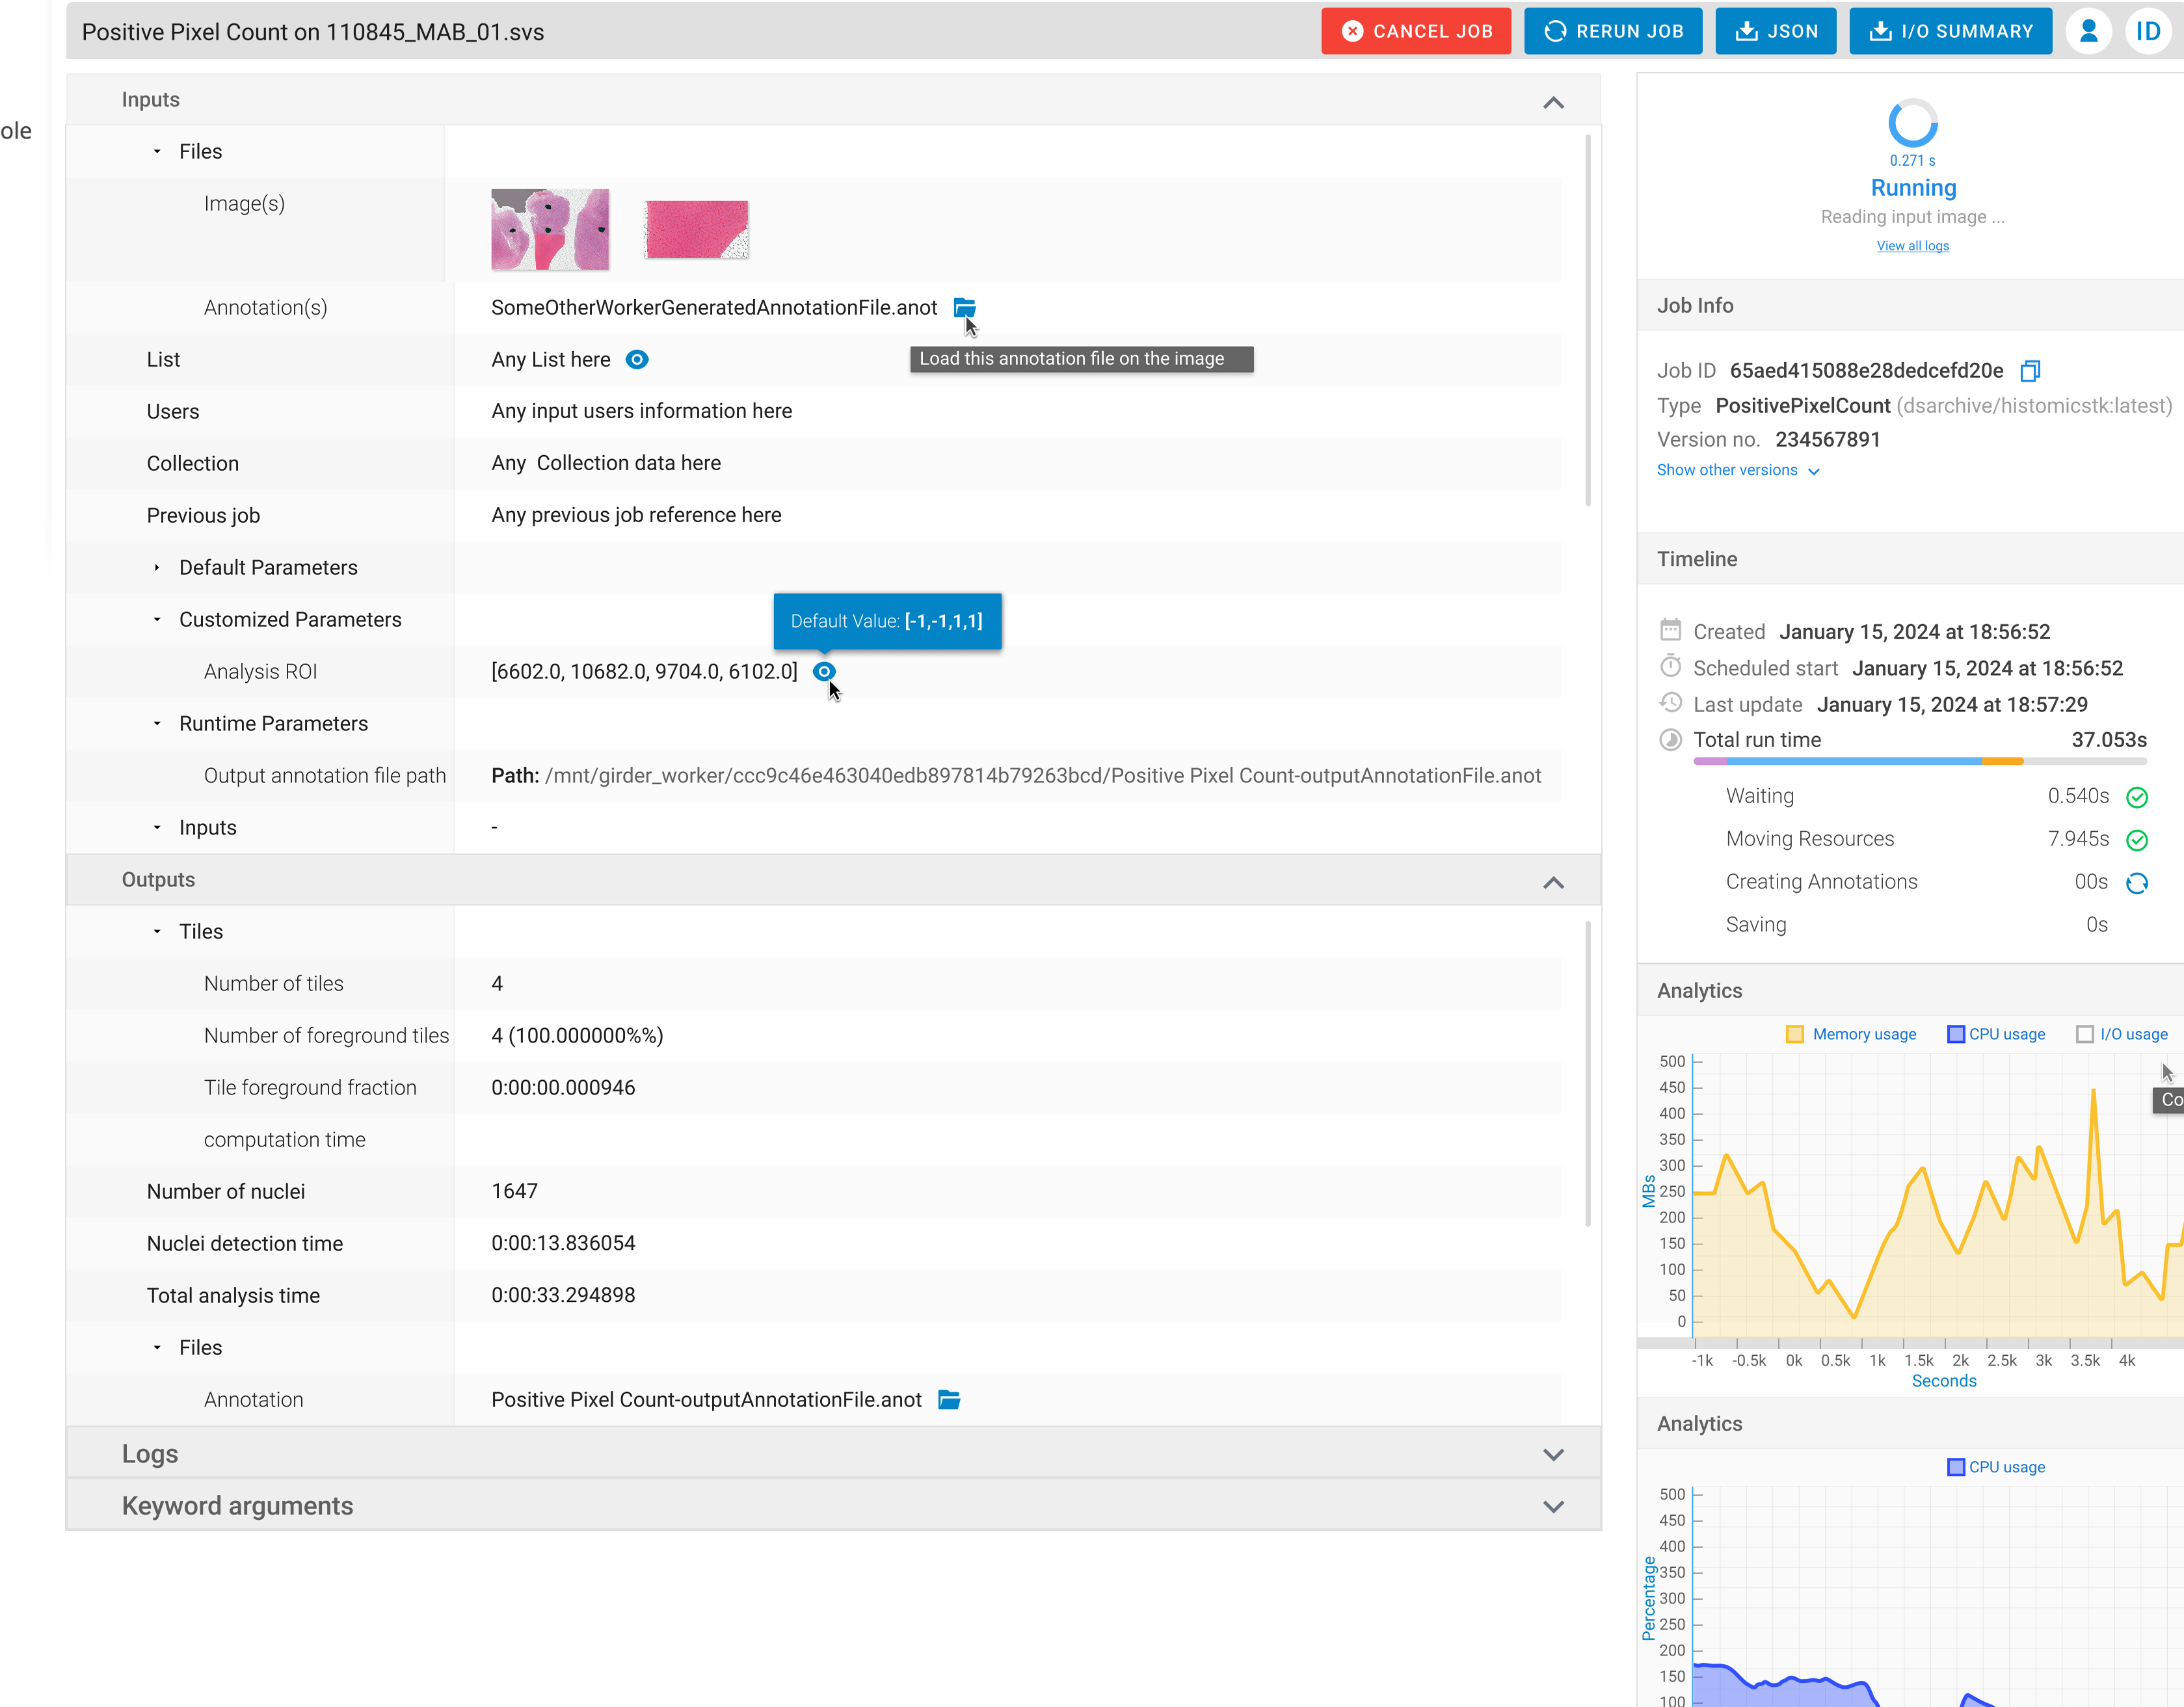
Task: Click the Number of nuclei value 1647
Action: (514, 1191)
